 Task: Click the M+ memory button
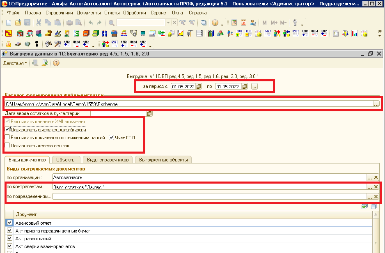[274, 23]
